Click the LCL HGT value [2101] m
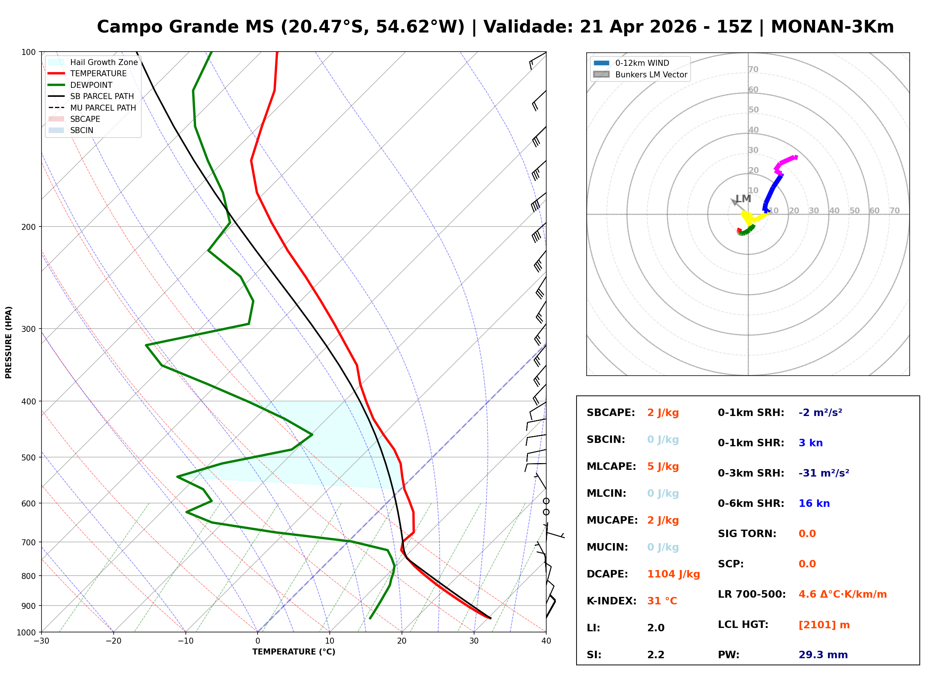This screenshot has height=684, width=925. click(824, 625)
